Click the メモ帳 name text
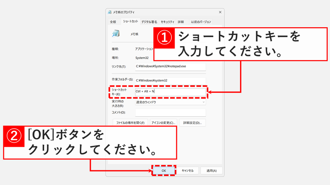This screenshot has height=185, width=330. (134, 34)
